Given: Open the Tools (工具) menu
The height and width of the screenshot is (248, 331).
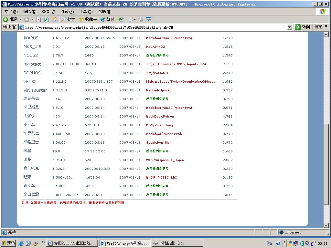Looking at the screenshot, I should click(86, 12).
